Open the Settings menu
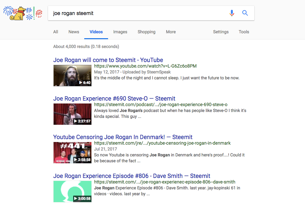This screenshot has height=208, width=305. coord(221,32)
